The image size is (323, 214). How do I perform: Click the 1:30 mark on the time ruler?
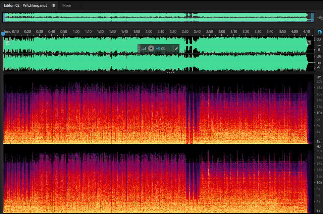pyautogui.click(x=112, y=32)
